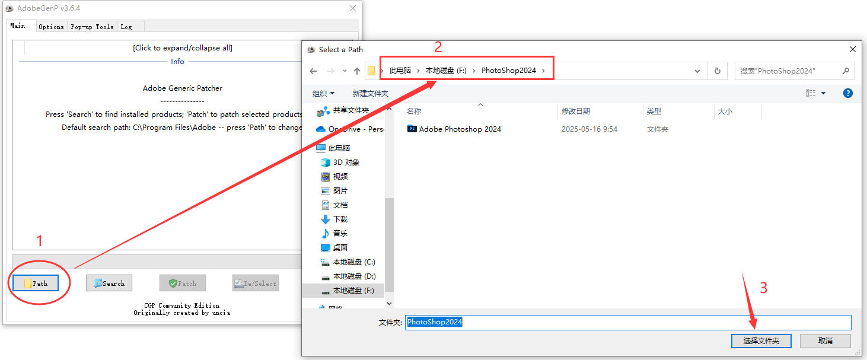Switch to the Pop-up Tools tab
This screenshot has width=867, height=360.
[92, 27]
